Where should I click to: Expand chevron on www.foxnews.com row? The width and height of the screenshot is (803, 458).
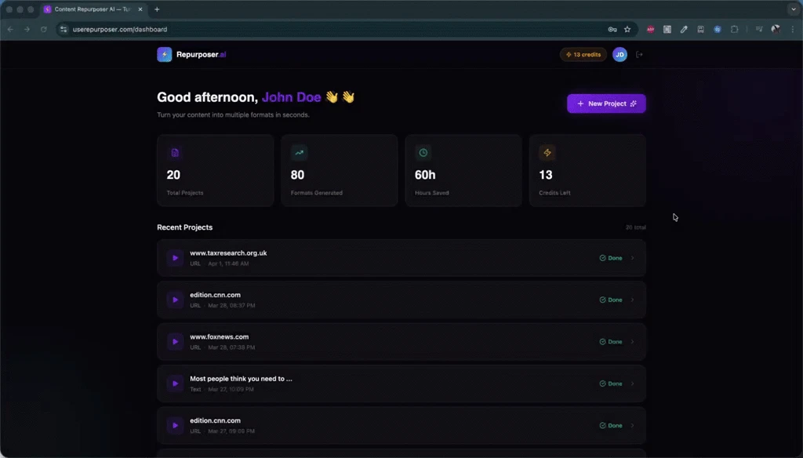[633, 342]
